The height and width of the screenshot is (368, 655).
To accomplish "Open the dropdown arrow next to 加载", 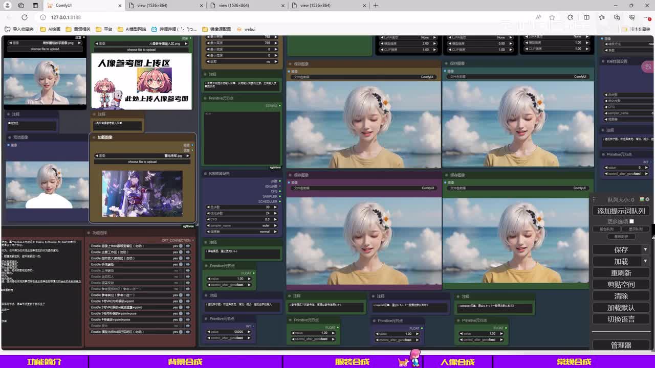I will point(645,261).
